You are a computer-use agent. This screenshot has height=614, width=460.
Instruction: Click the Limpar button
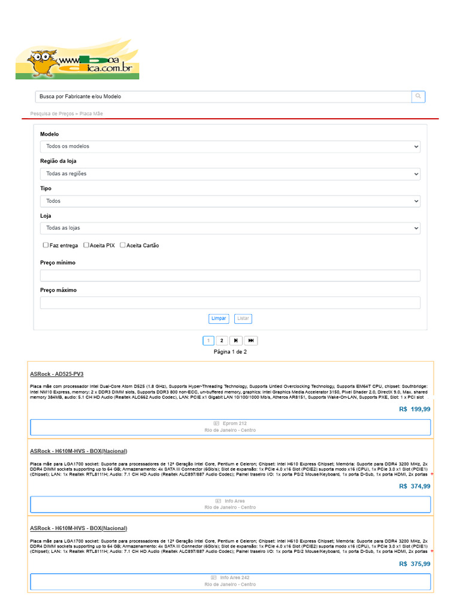[x=219, y=319]
